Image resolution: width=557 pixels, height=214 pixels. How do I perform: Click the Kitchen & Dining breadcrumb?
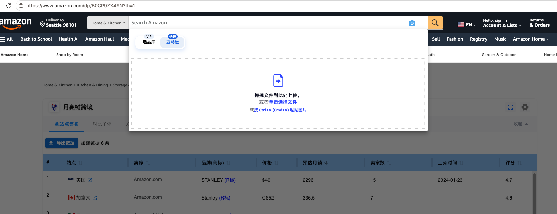point(93,85)
